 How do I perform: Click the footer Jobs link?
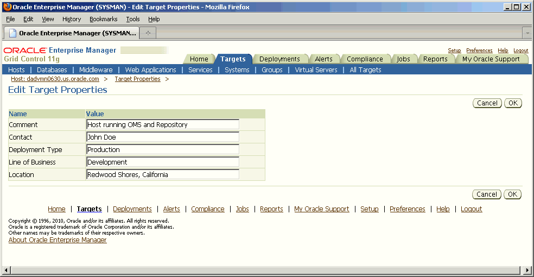[242, 209]
